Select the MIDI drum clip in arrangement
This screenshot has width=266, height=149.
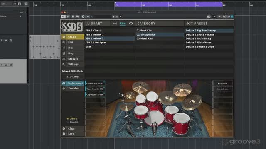pos(44,47)
